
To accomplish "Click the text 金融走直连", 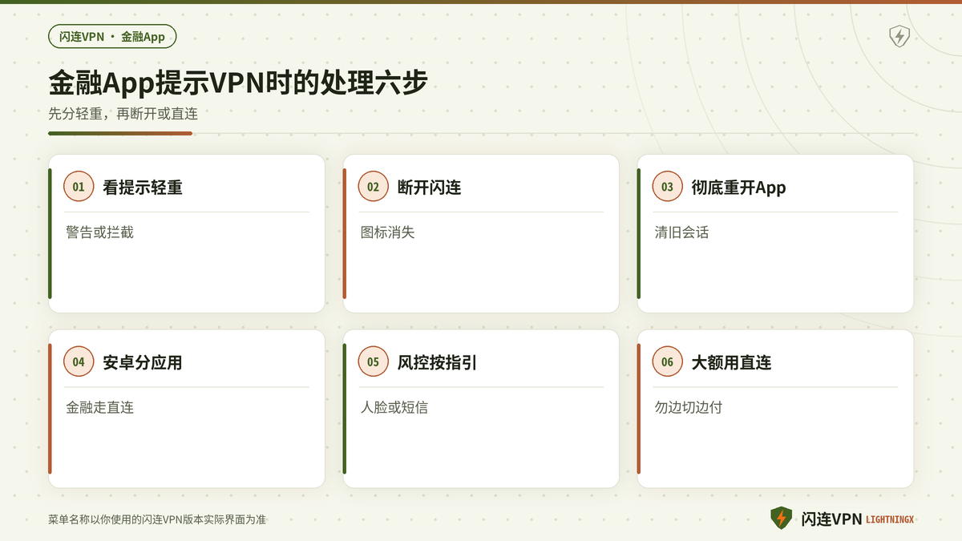I will click(99, 407).
